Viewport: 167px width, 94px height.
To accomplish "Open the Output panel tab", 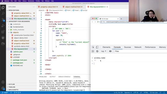I will point(52,77).
